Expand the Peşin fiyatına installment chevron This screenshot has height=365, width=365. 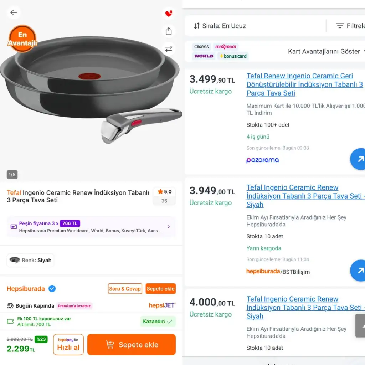169,227
